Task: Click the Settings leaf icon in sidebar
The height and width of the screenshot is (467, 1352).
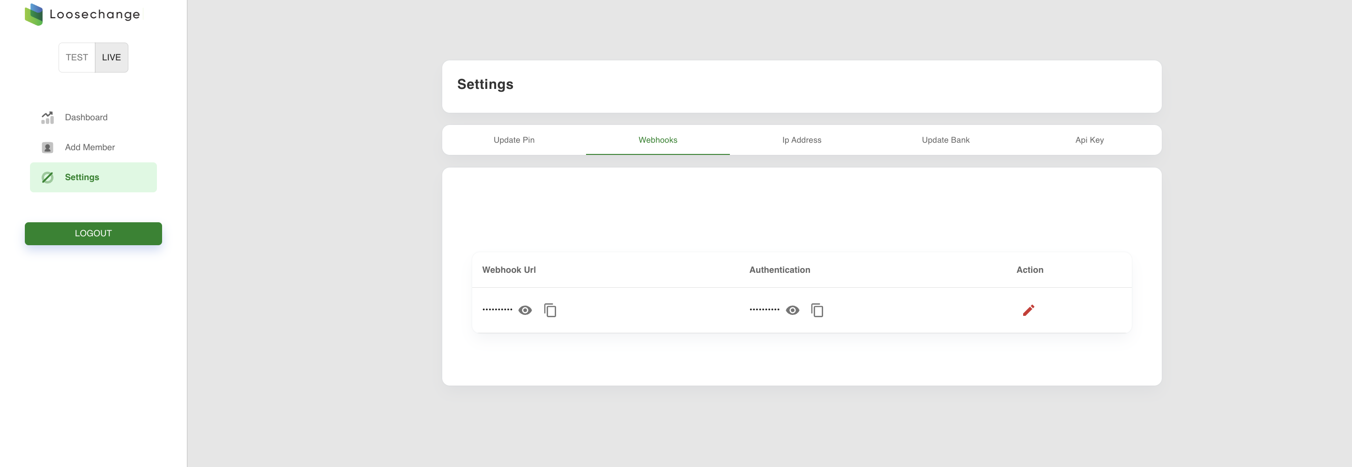Action: tap(47, 178)
